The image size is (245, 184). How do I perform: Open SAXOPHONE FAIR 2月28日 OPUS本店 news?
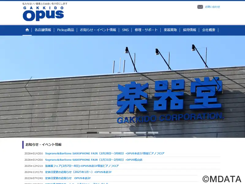coord(105,154)
